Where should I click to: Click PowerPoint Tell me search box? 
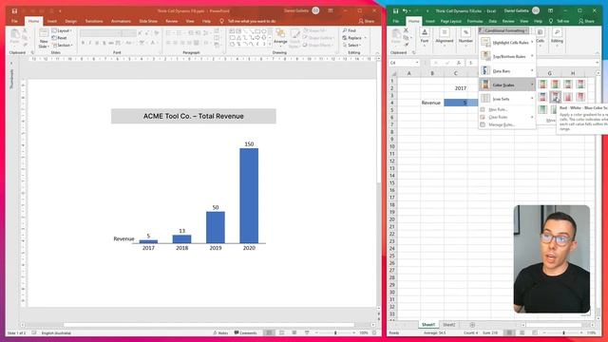point(248,21)
